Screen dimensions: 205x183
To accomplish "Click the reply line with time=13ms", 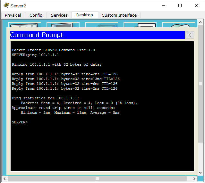I will pyautogui.click(x=66, y=79).
